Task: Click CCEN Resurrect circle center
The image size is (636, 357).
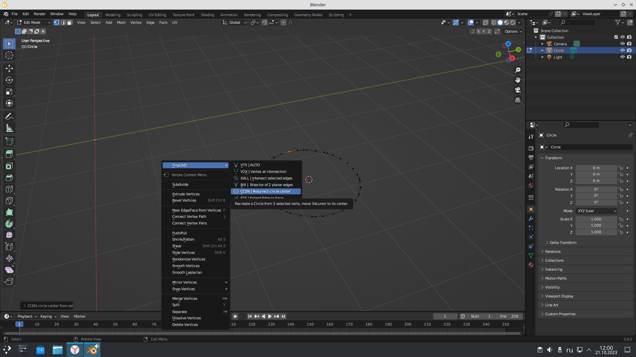Action: point(265,191)
